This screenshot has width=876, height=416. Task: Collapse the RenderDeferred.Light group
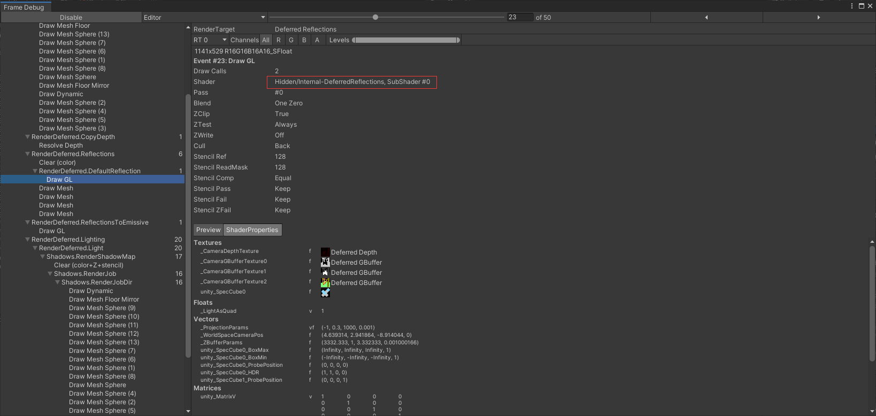coord(35,248)
